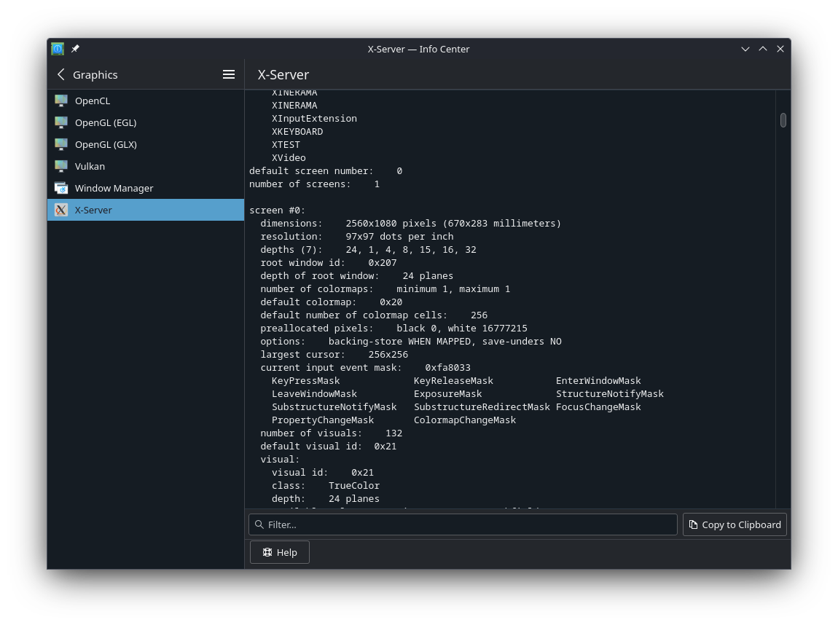
Task: Select OpenGL (GLX) in sidebar
Action: 145,144
